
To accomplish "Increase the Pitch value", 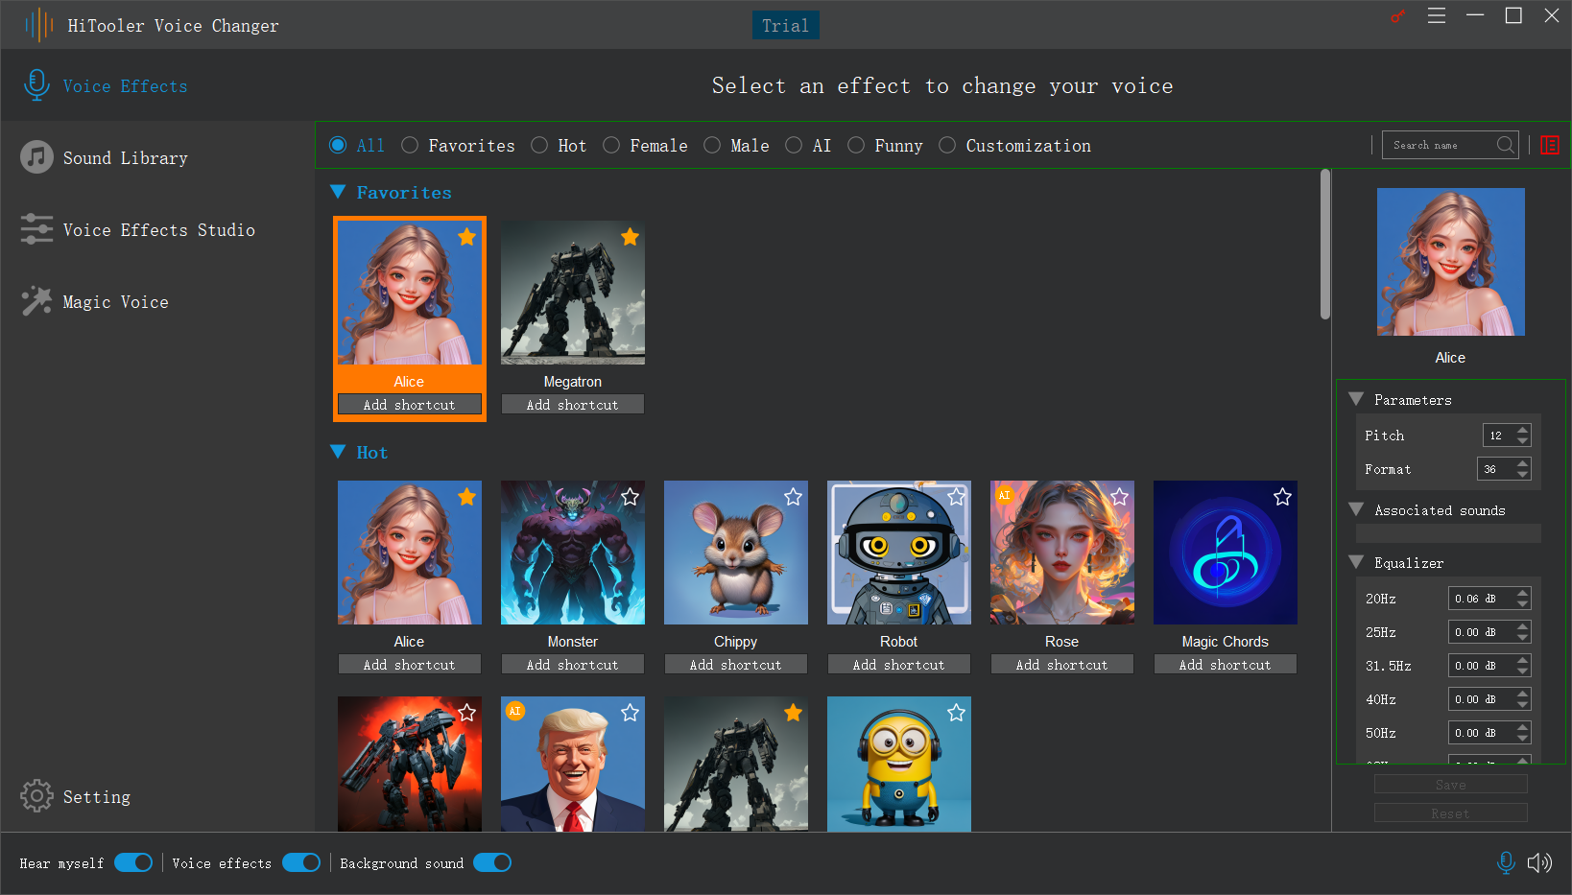I will click(1523, 430).
